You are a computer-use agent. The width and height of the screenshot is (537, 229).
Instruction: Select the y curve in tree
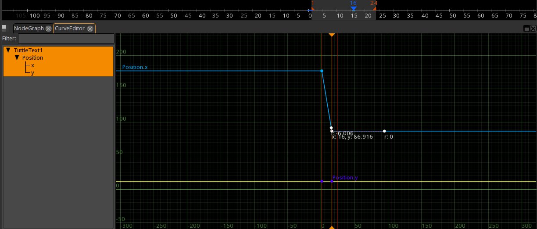coord(32,73)
